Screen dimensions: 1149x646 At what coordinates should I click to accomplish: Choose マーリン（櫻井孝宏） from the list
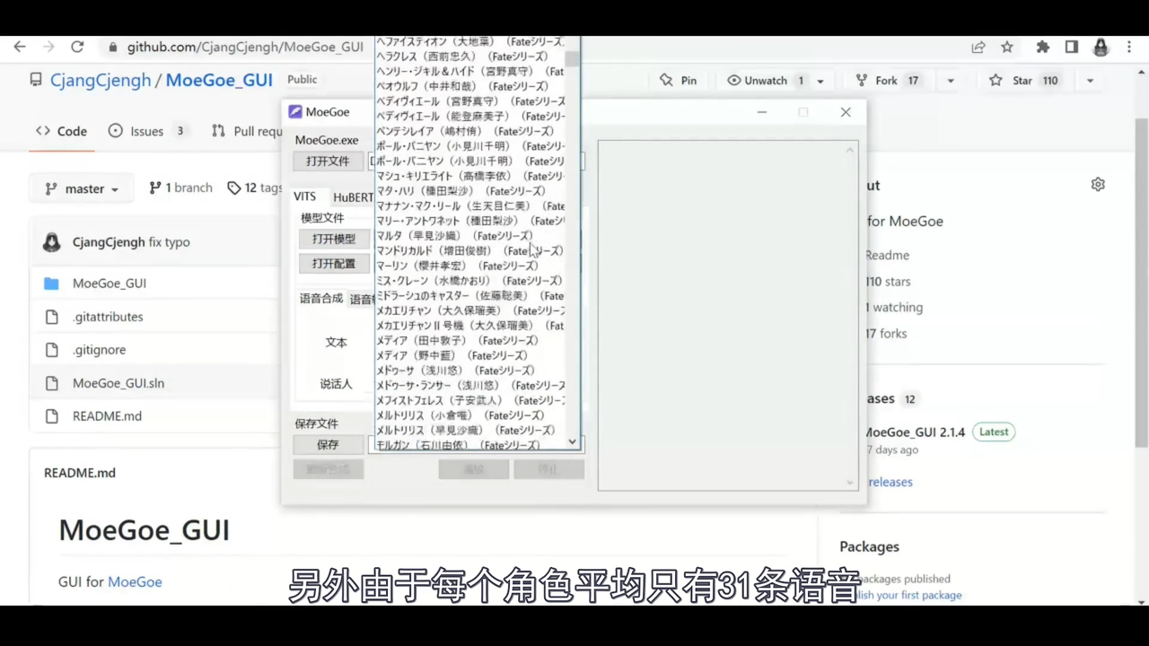470,266
